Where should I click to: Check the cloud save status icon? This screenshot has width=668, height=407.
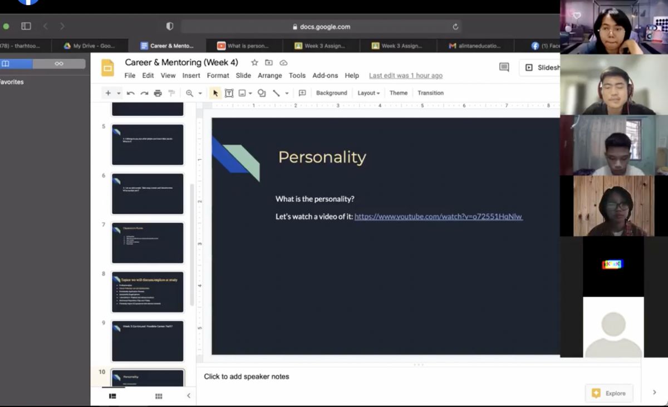(283, 62)
